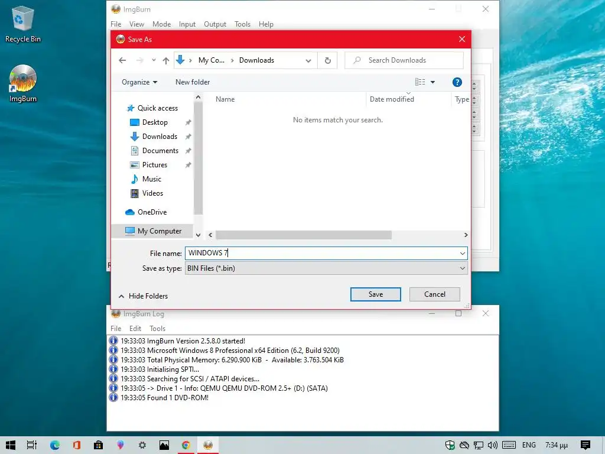Open the File menu in ImgBurn main window
Image resolution: width=605 pixels, height=454 pixels.
(x=116, y=24)
